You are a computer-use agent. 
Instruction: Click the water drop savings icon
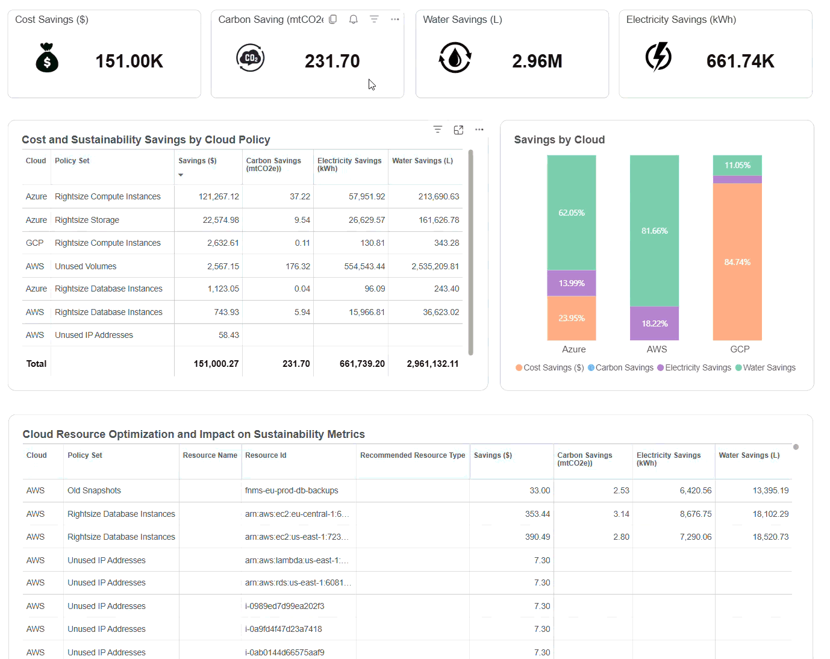pyautogui.click(x=455, y=58)
